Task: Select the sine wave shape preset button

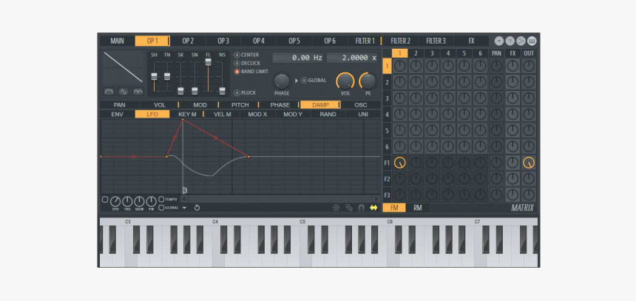Action: [x=124, y=92]
